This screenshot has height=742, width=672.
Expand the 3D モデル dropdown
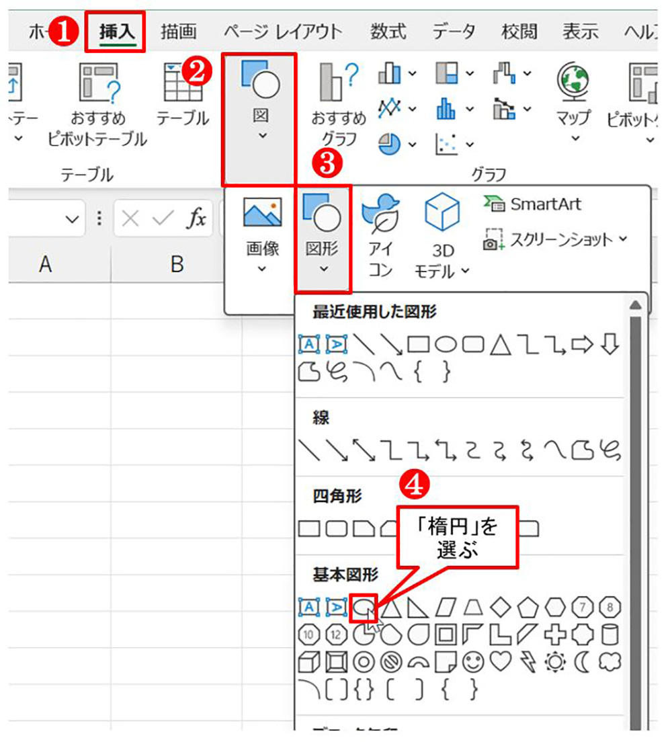[x=442, y=237]
